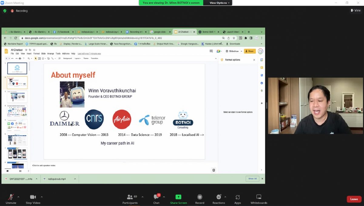This screenshot has height=206, width=364.
Task: Click 'Click to add speaker notes' field
Action: [x=44, y=166]
